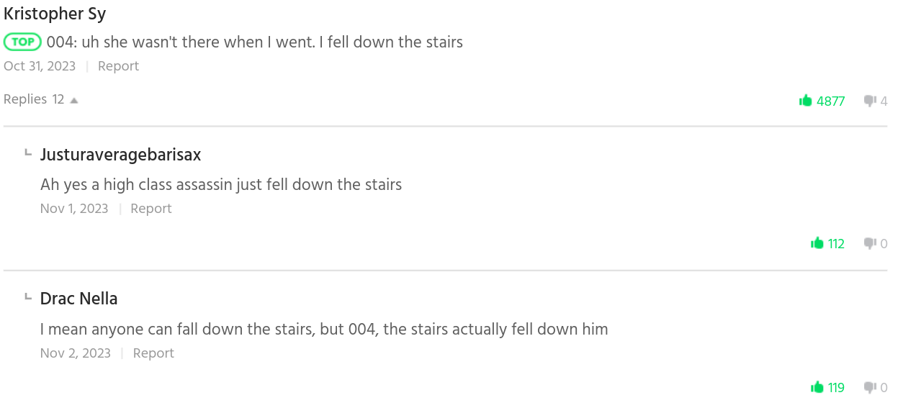Click the 119 likes count on Drac Nella's reply
The width and height of the screenshot is (903, 408).
coord(836,388)
